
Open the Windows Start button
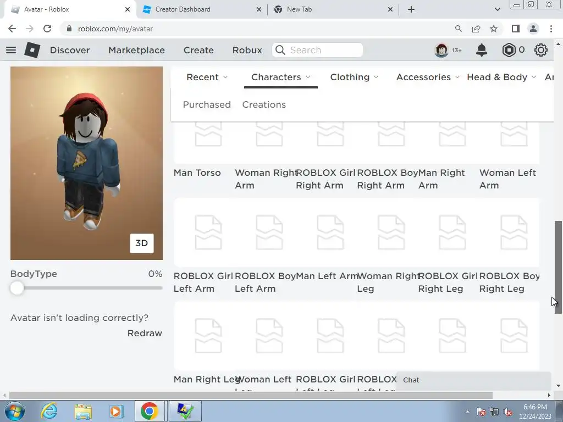point(15,411)
